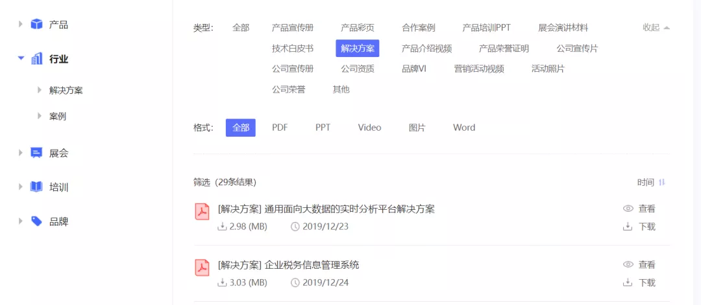Filter format by PPT
The image size is (701, 305).
pyautogui.click(x=323, y=128)
